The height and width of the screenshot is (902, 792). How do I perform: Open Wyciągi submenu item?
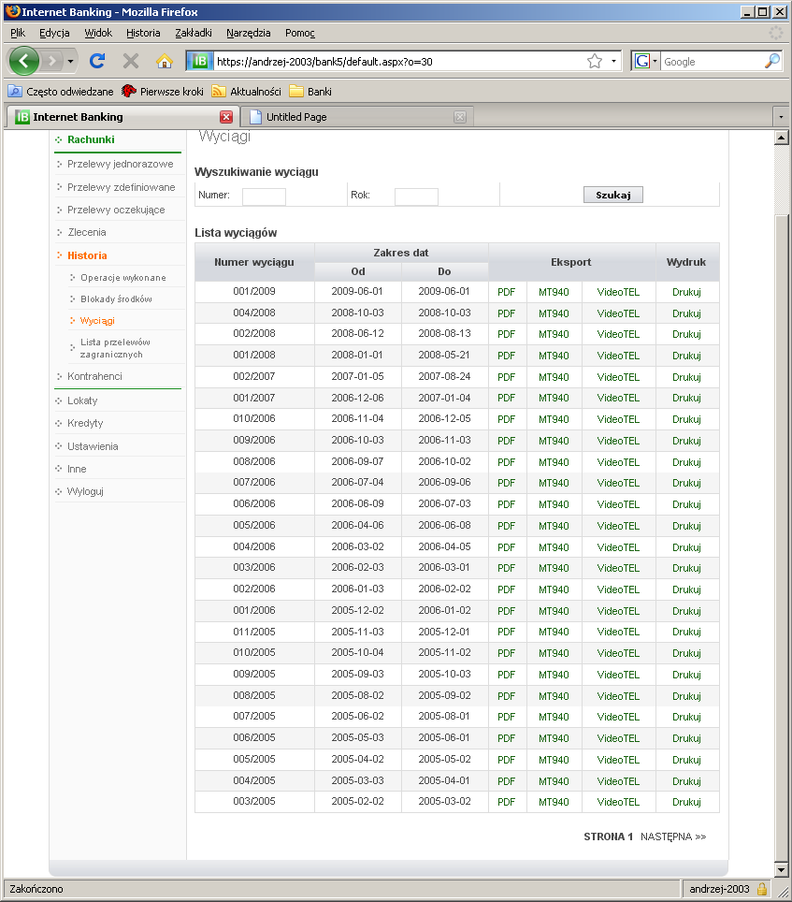[x=97, y=320]
